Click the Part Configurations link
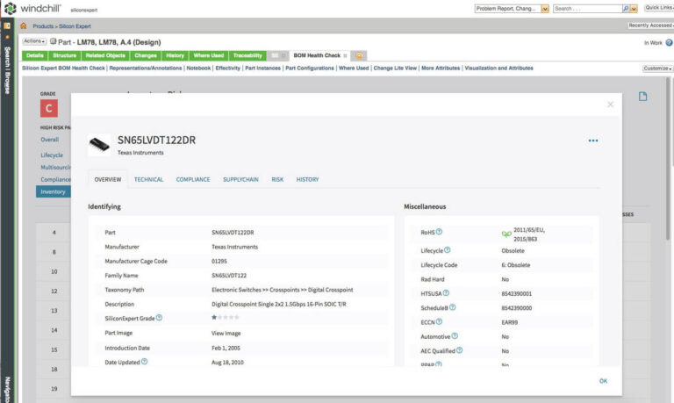This screenshot has width=674, height=403. tap(310, 68)
